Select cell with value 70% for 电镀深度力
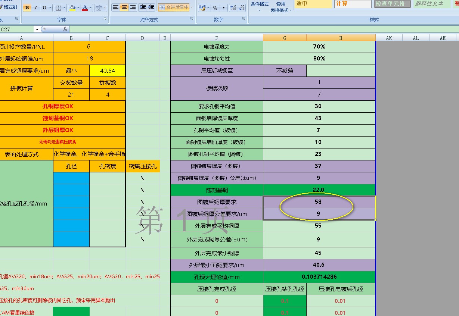 pos(319,47)
